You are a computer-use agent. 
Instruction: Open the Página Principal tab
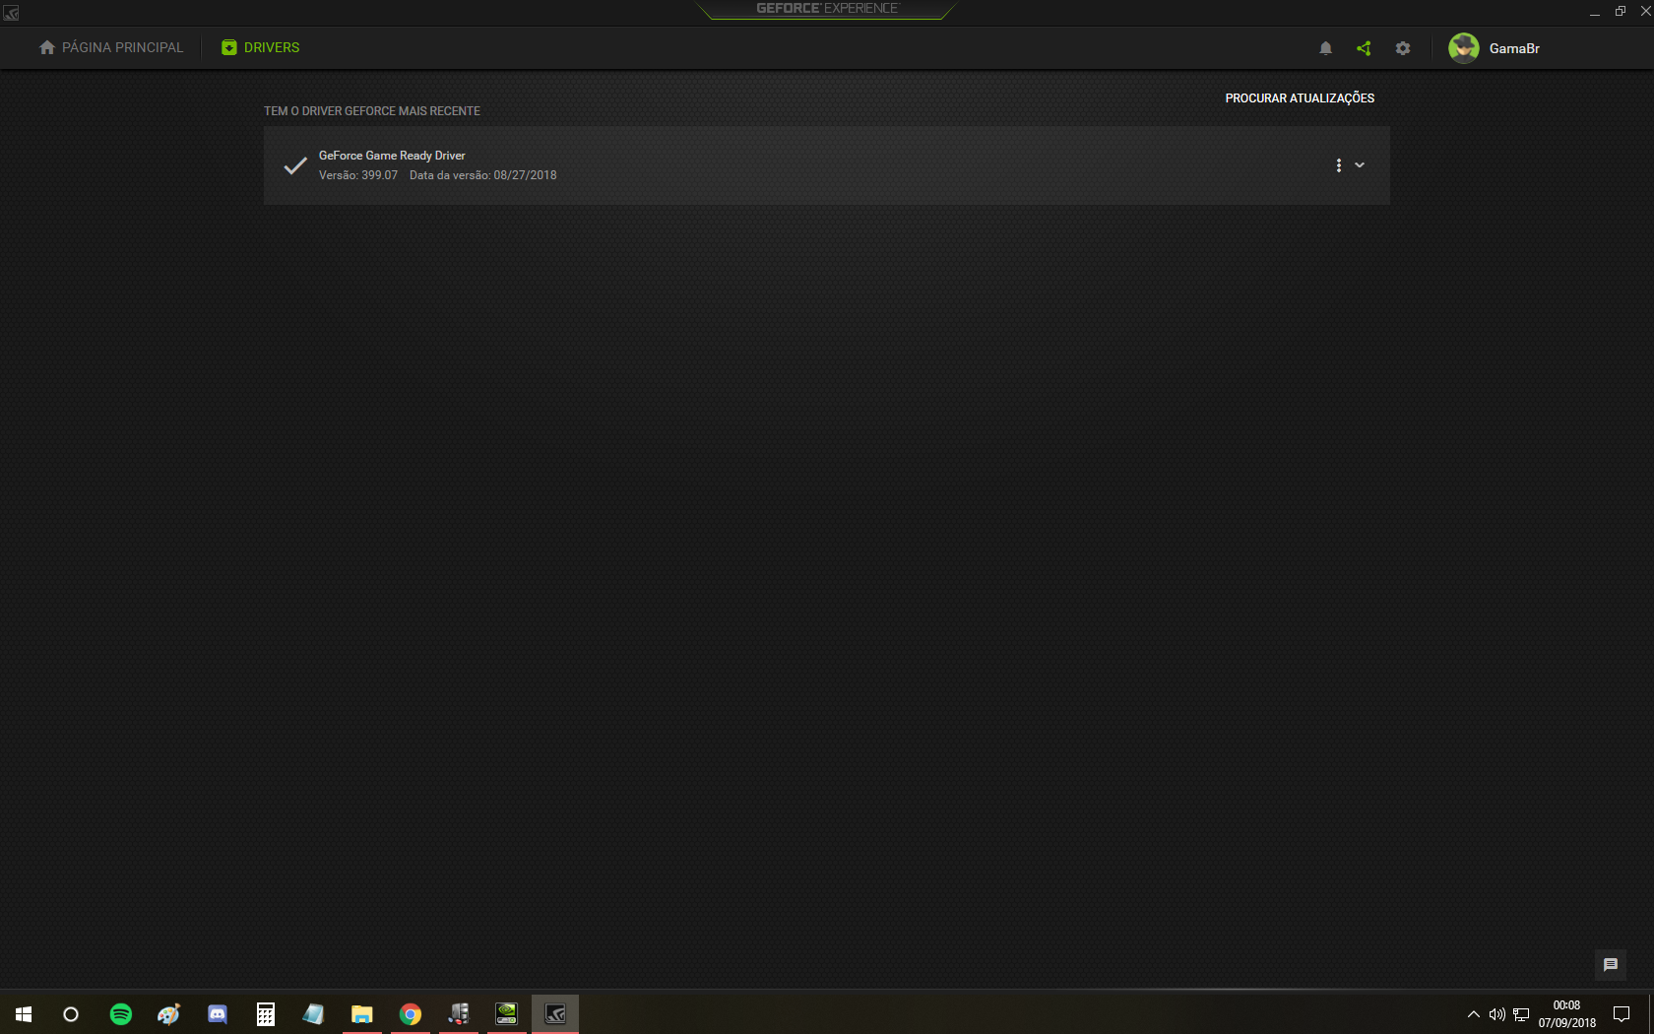[111, 47]
